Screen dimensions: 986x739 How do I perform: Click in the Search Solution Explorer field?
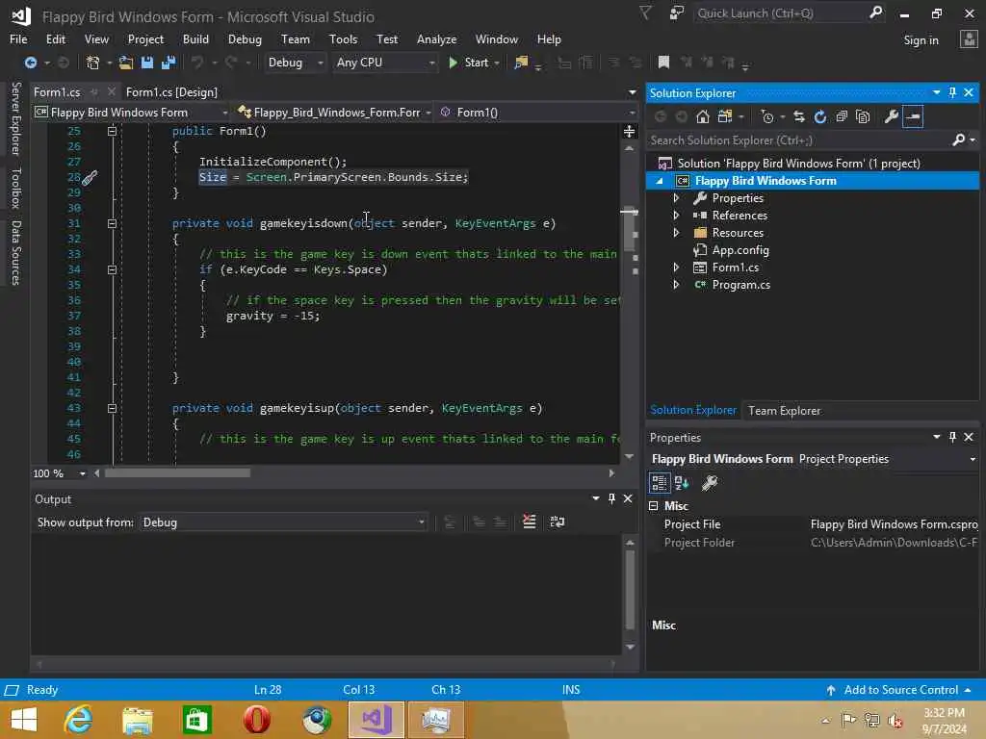(x=798, y=140)
